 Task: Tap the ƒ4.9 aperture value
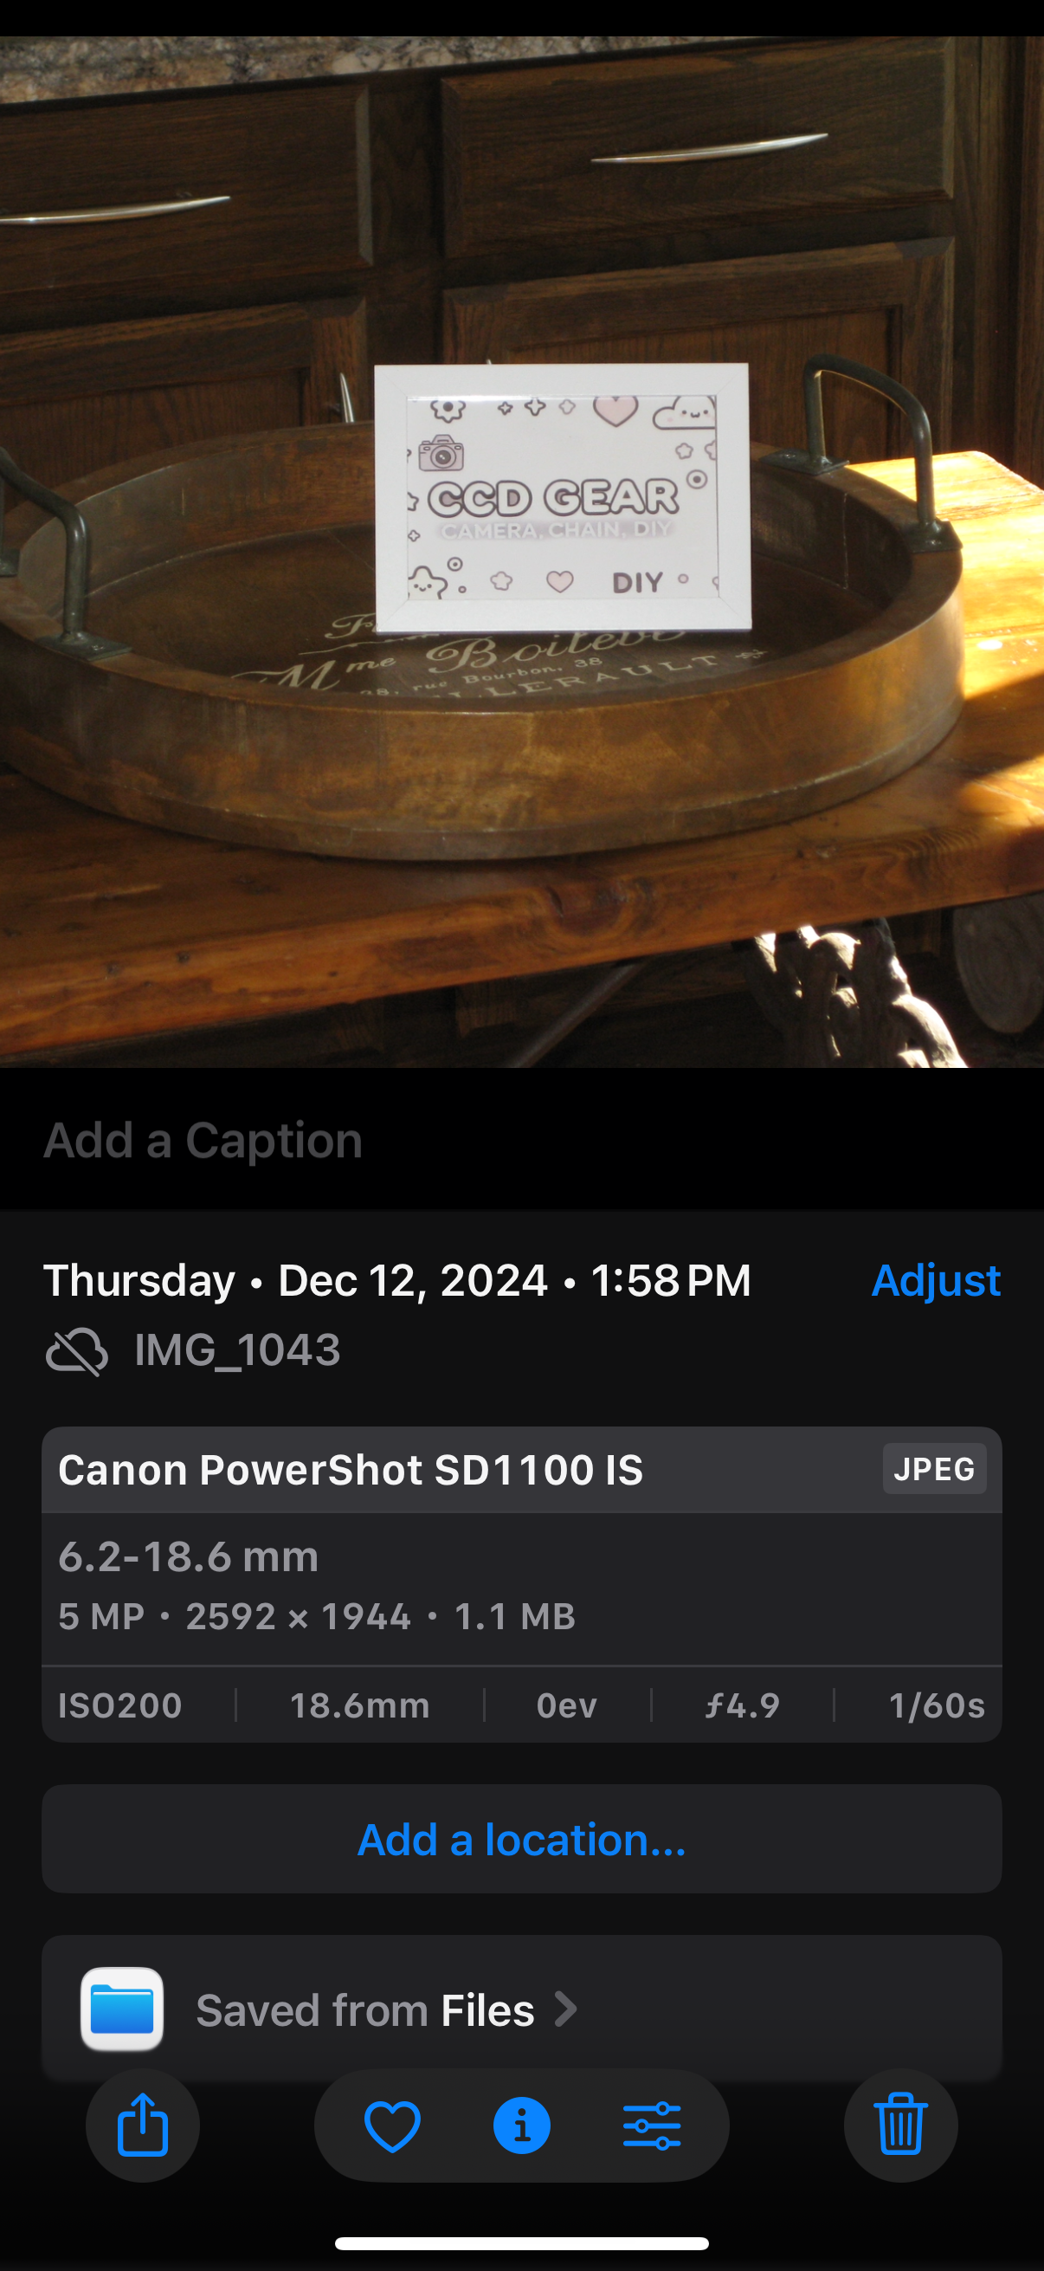click(742, 1705)
